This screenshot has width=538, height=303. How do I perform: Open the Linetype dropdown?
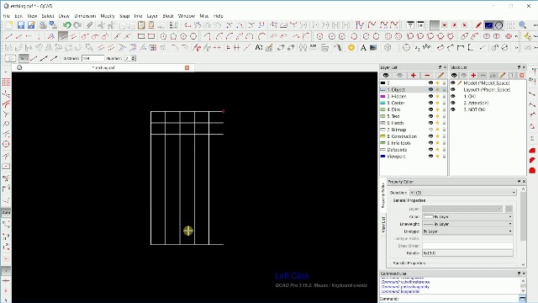[468, 231]
